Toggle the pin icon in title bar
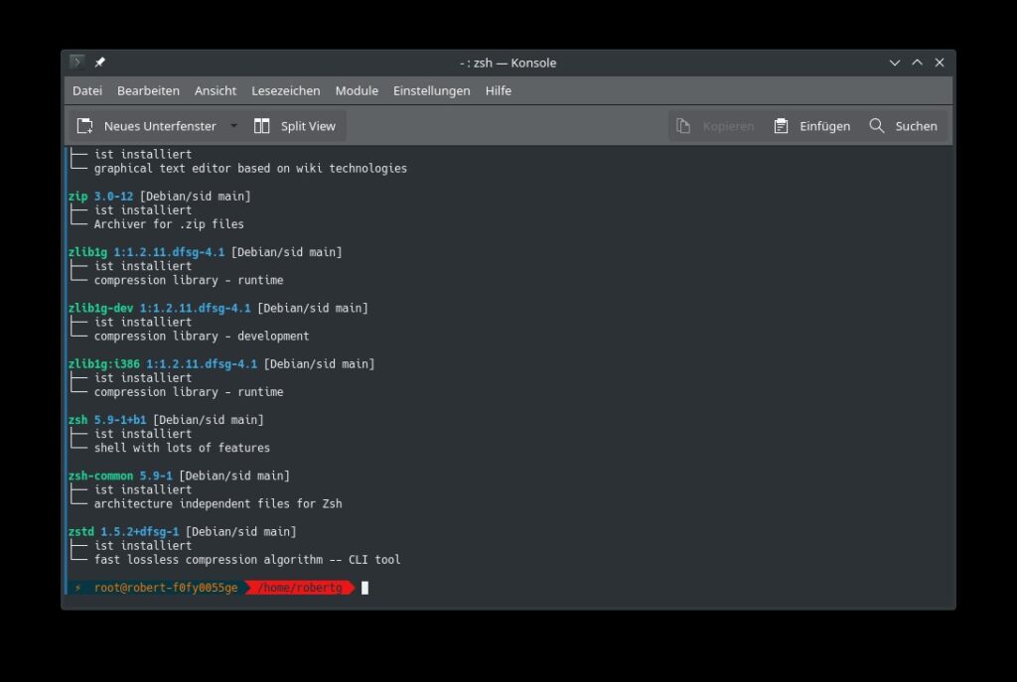The image size is (1017, 682). tap(99, 63)
